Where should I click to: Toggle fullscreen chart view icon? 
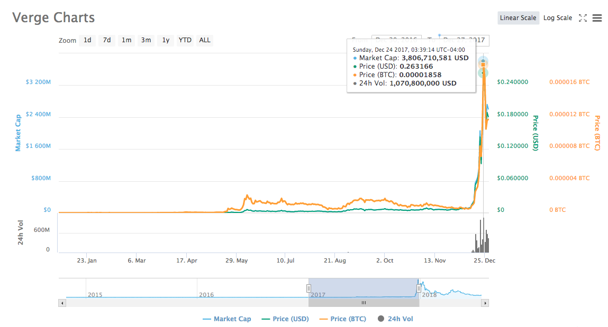point(583,18)
